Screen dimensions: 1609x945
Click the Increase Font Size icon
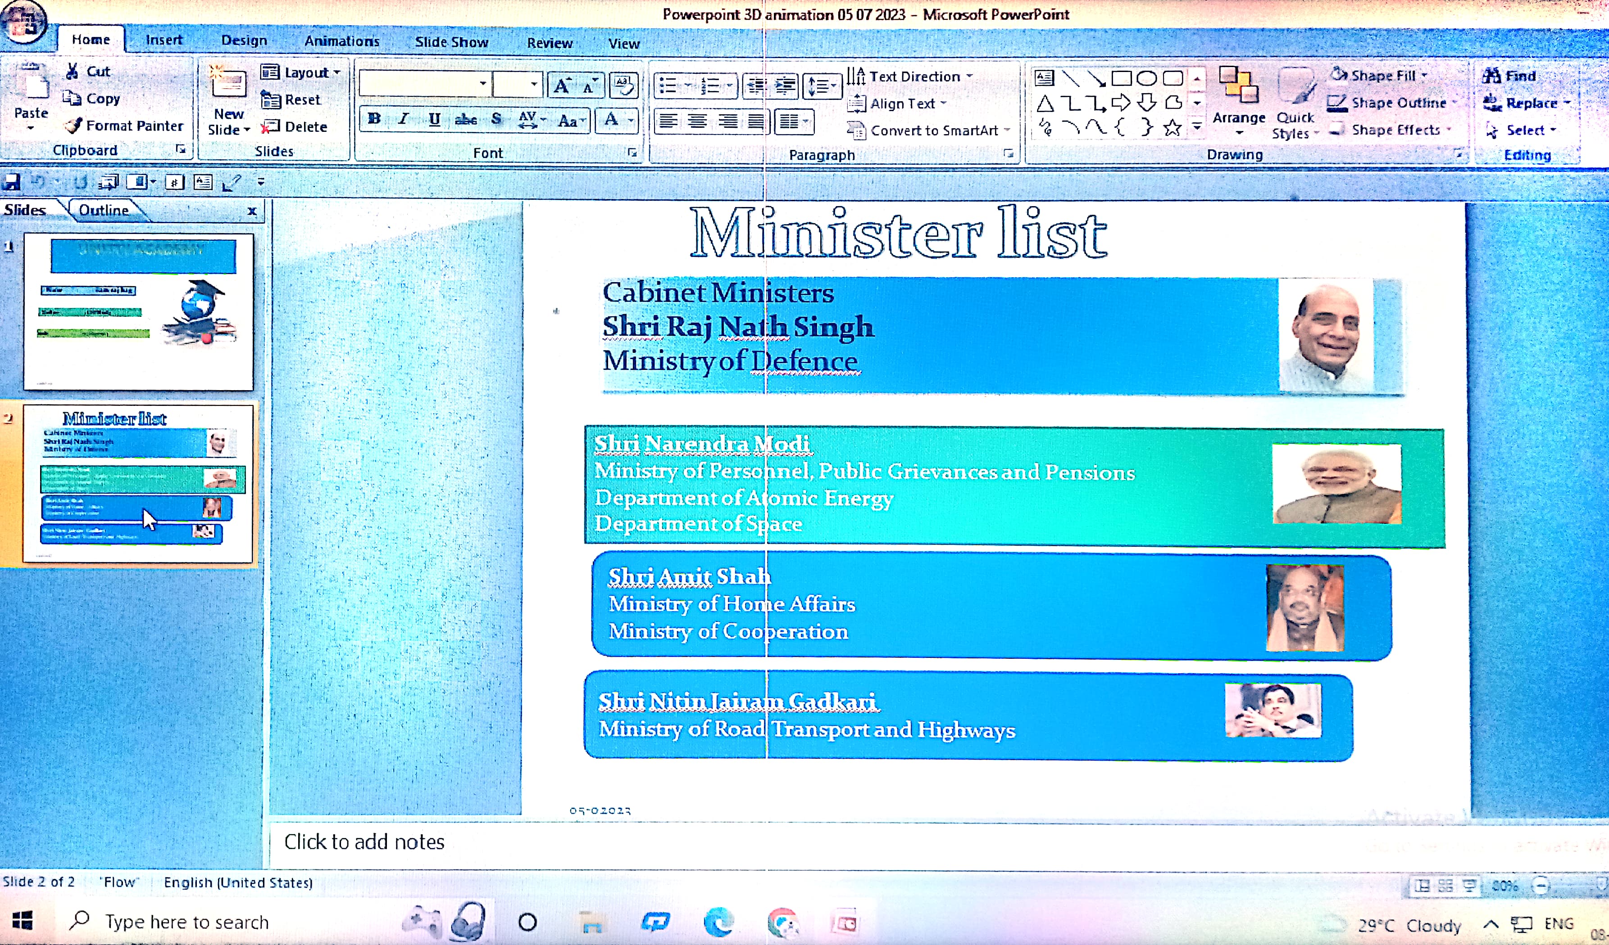pyautogui.click(x=562, y=85)
